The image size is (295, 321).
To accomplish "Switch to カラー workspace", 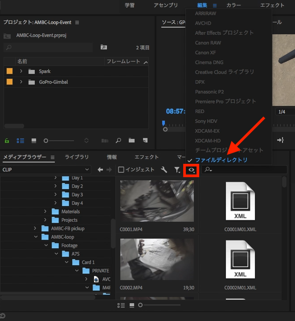I will tap(234, 5).
